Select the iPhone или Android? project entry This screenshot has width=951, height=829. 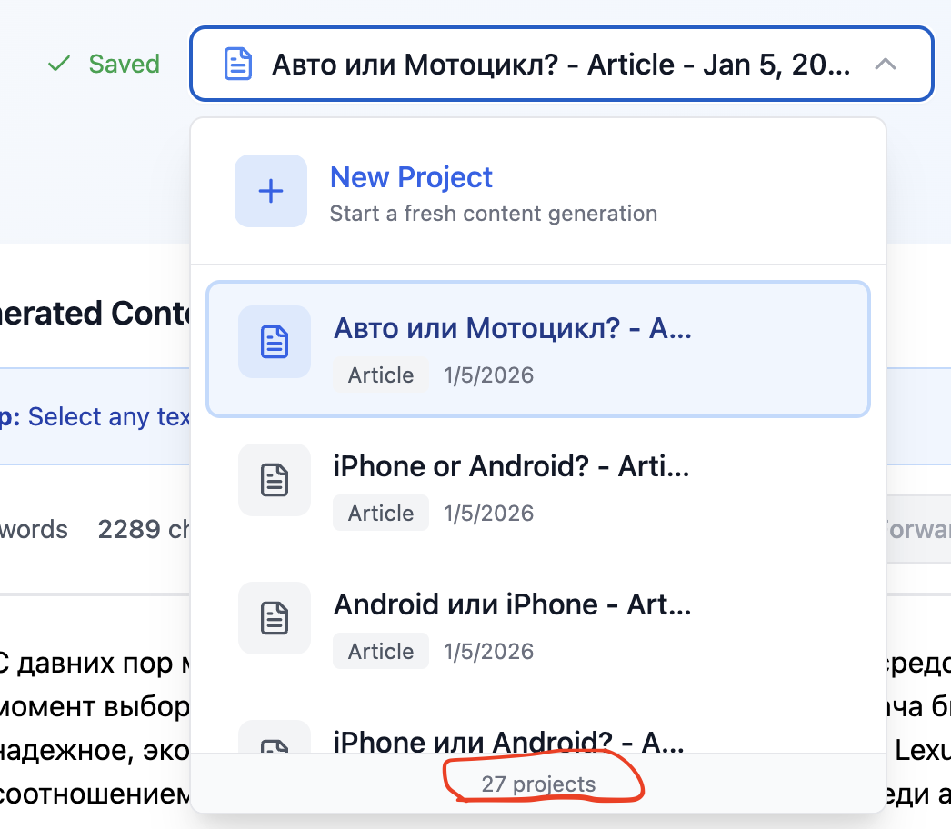(536, 741)
